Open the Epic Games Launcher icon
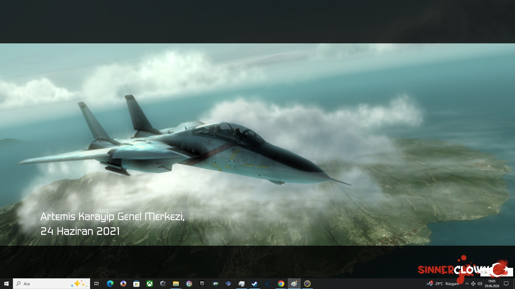515x289 pixels. (202, 284)
